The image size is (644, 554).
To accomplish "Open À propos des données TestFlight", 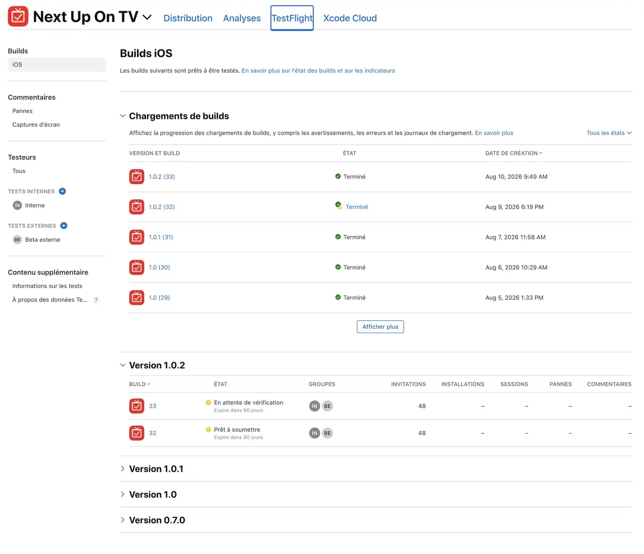I will pyautogui.click(x=50, y=300).
